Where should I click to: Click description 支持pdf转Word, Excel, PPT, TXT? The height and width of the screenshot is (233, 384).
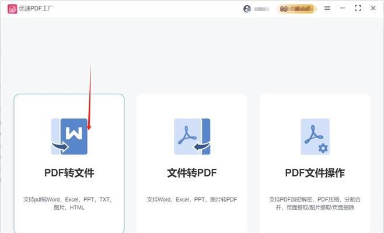[x=69, y=203]
